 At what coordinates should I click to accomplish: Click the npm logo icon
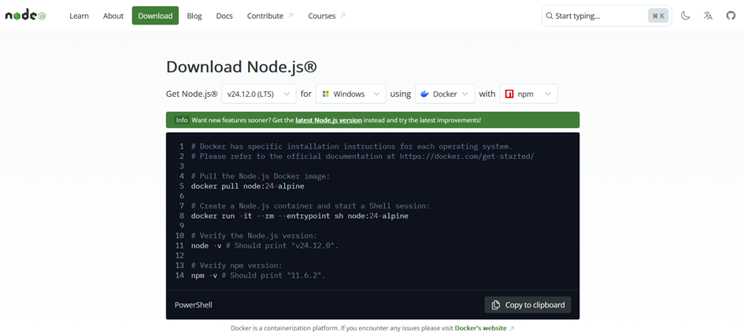pyautogui.click(x=509, y=94)
